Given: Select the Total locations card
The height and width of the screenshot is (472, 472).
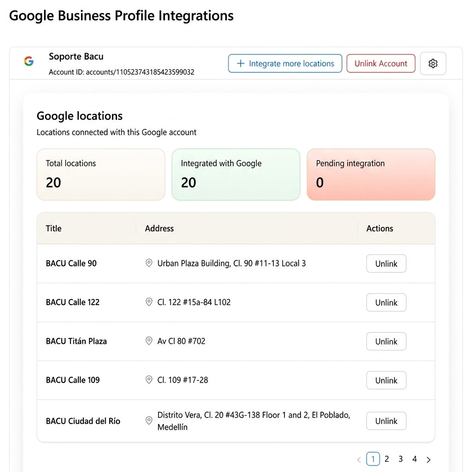Looking at the screenshot, I should [101, 175].
